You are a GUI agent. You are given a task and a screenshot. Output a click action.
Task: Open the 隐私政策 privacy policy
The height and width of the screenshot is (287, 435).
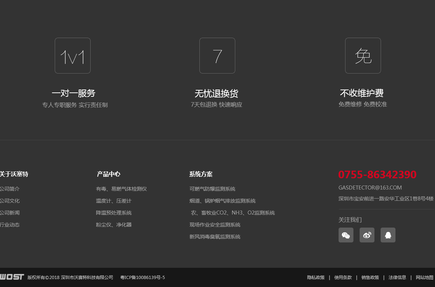[x=315, y=277]
